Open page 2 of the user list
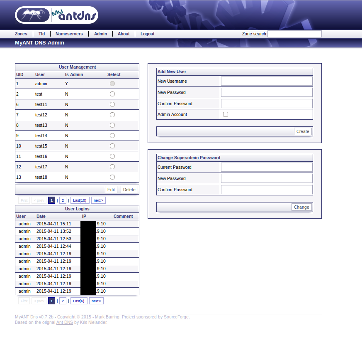Image resolution: width=362 pixels, height=343 pixels. pos(63,200)
